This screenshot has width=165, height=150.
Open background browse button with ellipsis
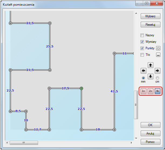(x=158, y=55)
